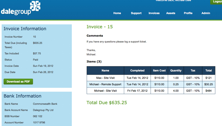Click the 1.00 quantity cell
Screen dimensions: 222x126
click(176, 78)
